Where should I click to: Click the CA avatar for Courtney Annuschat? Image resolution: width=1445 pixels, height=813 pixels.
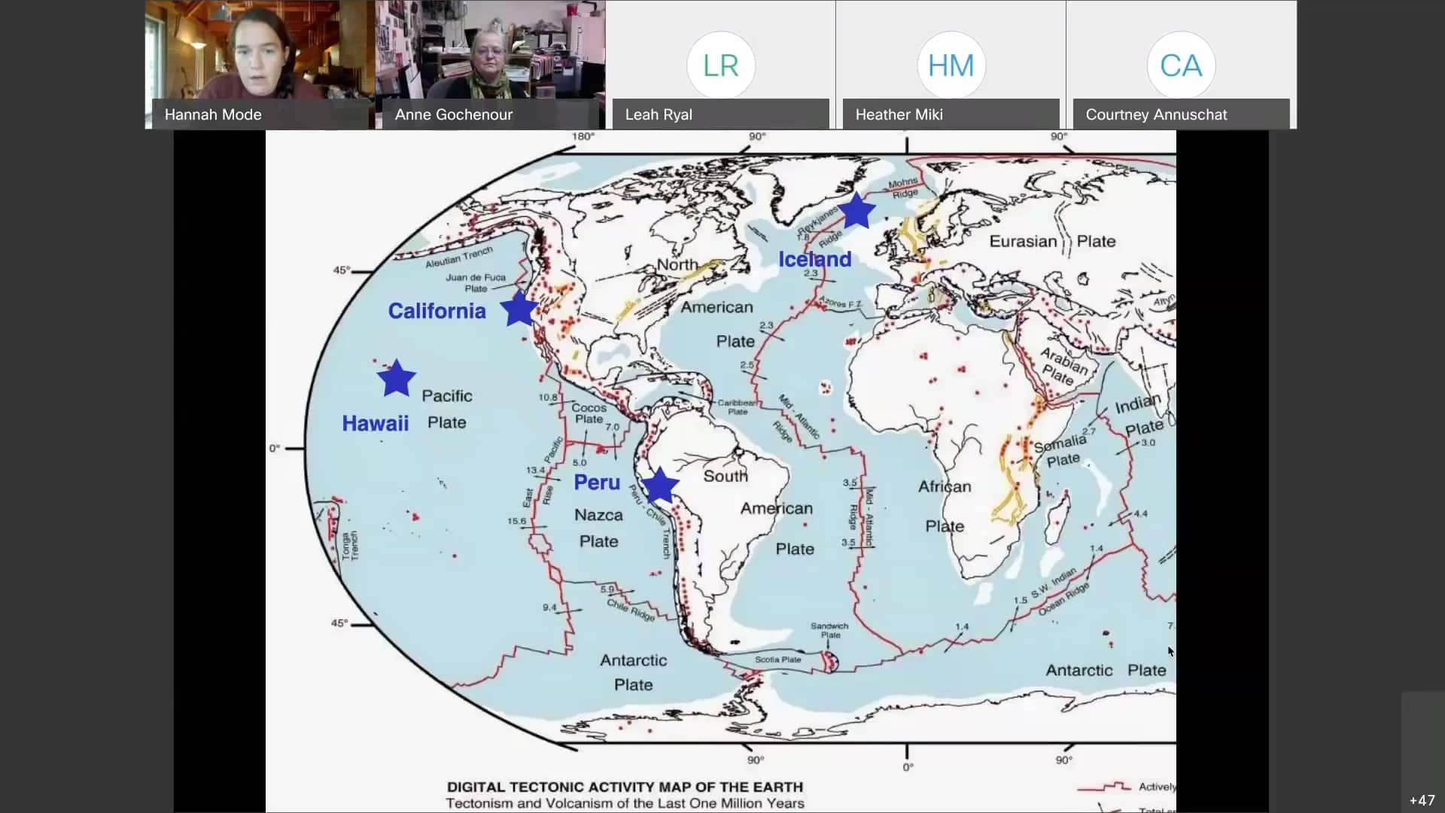coord(1181,65)
